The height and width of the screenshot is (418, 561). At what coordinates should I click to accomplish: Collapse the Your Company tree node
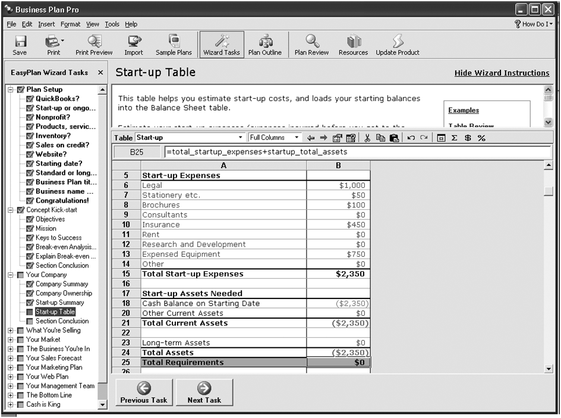[x=11, y=275]
